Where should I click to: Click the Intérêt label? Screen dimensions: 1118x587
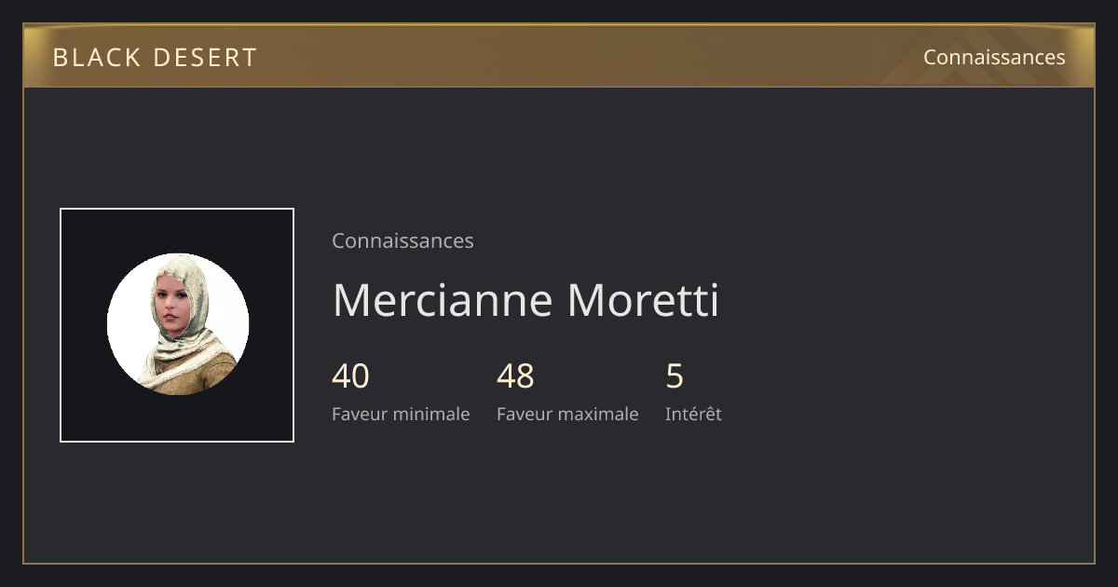[693, 414]
